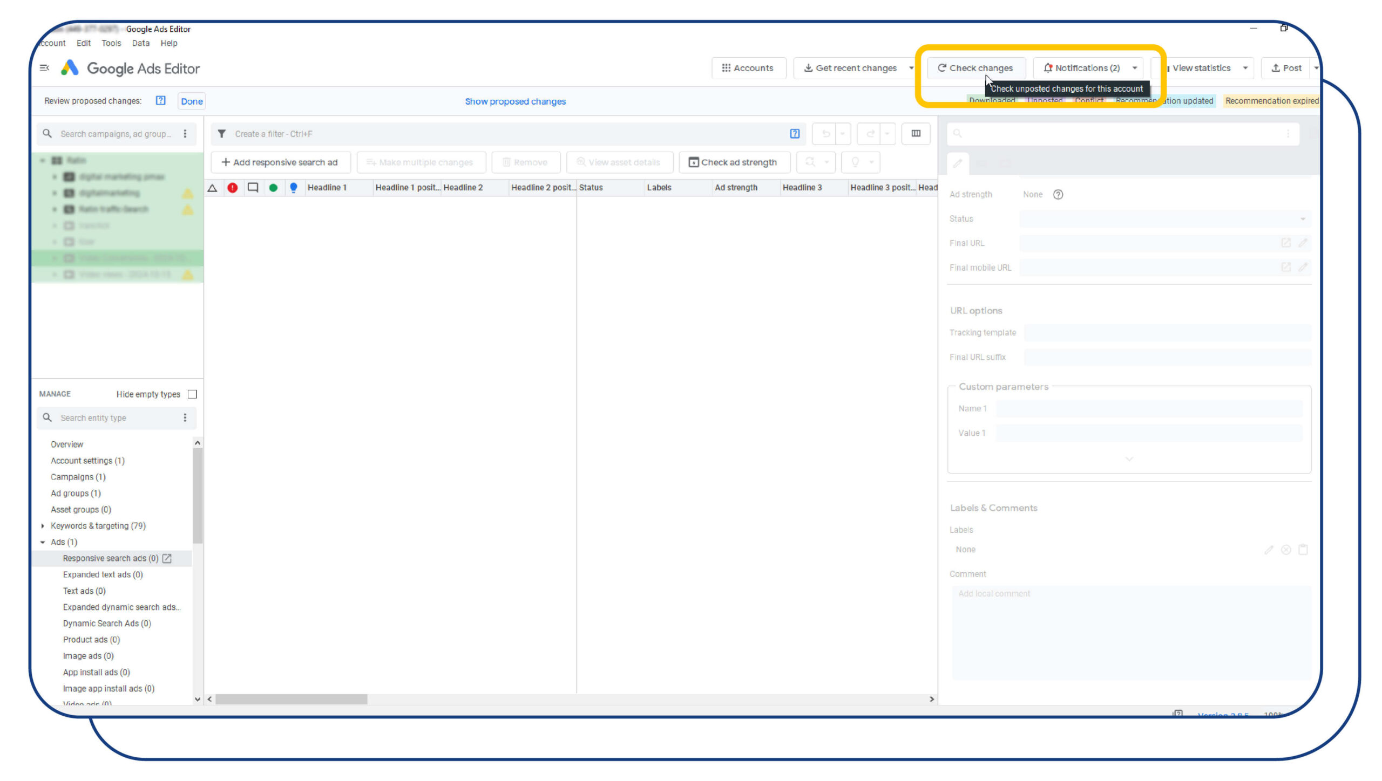Select Campaigns (1) in manage list

pyautogui.click(x=78, y=477)
